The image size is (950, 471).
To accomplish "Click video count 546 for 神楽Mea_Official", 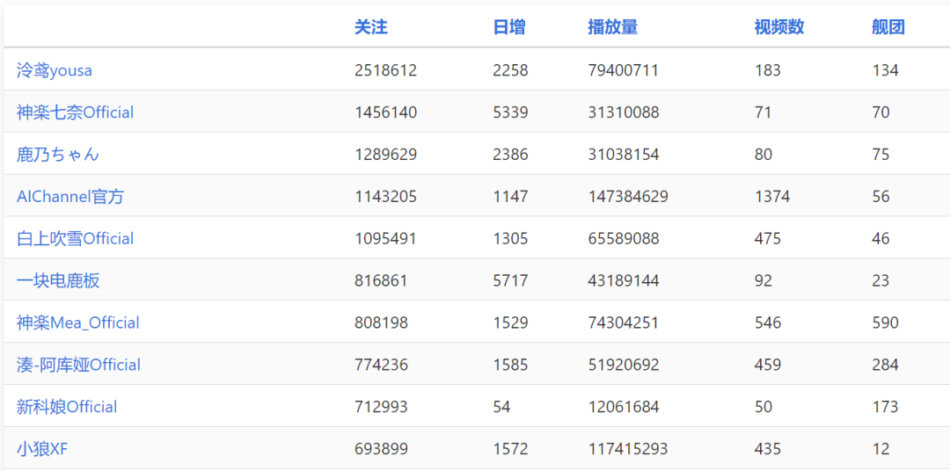I will [x=768, y=322].
